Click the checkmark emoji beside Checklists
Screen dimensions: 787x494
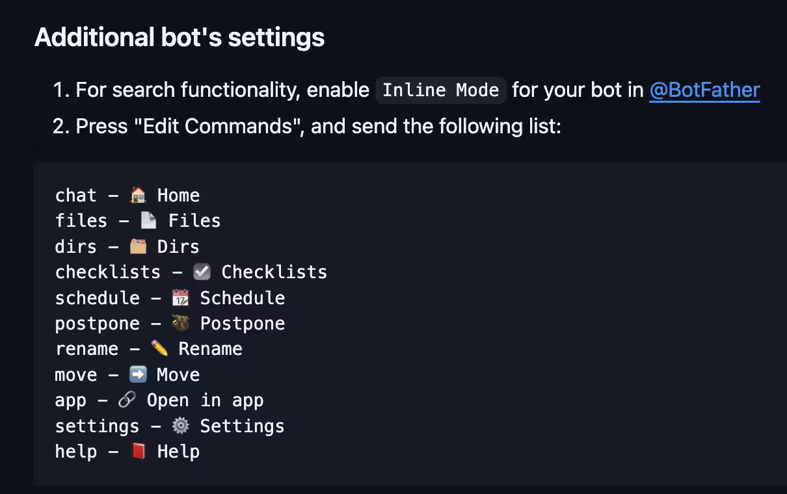(x=202, y=272)
